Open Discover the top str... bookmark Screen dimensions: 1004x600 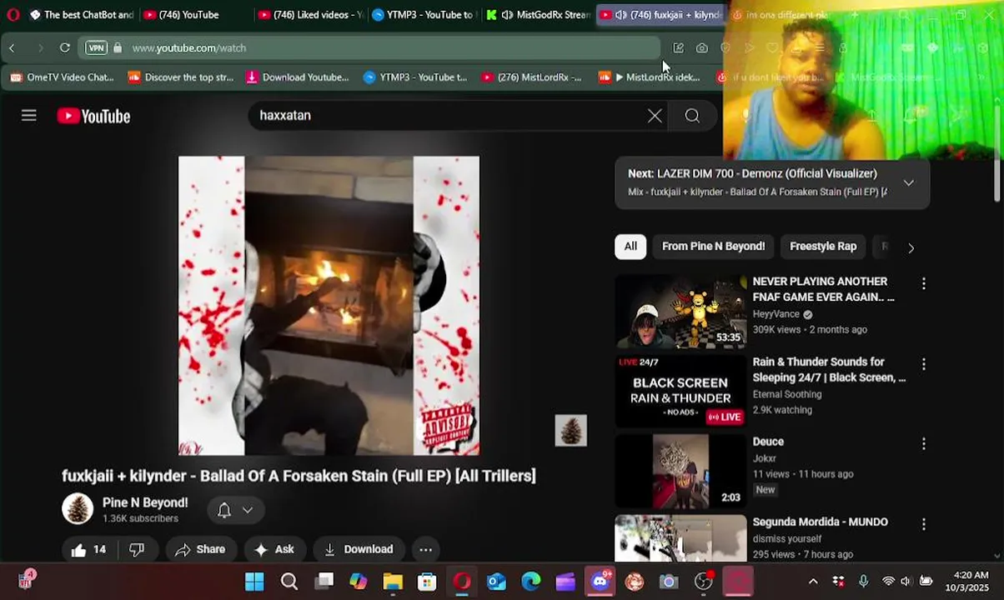pyautogui.click(x=180, y=77)
